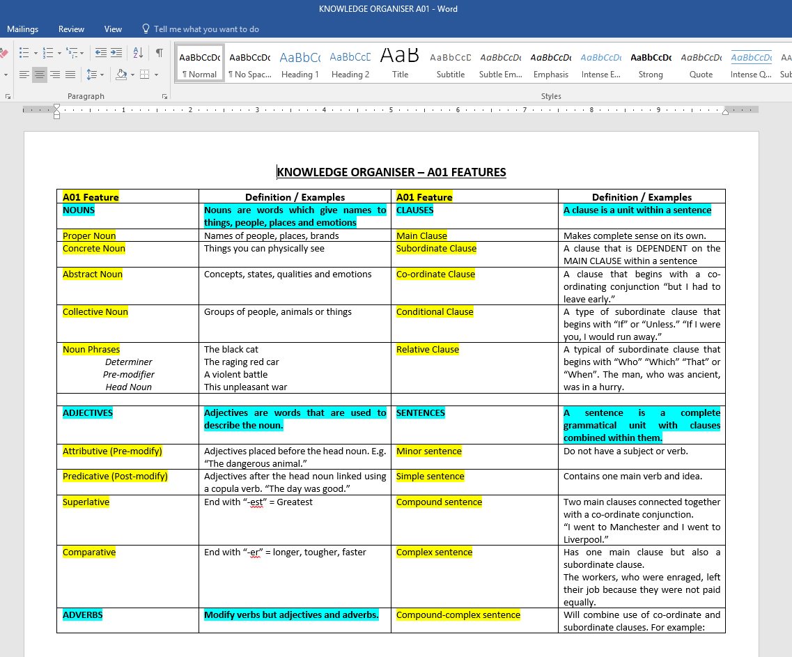The height and width of the screenshot is (657, 792).
Task: Apply the Emphasis style
Action: (550, 63)
